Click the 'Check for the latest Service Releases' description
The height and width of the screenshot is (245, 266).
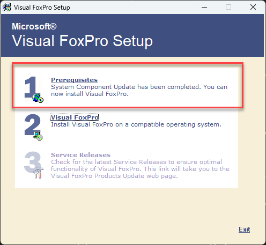pyautogui.click(x=140, y=169)
